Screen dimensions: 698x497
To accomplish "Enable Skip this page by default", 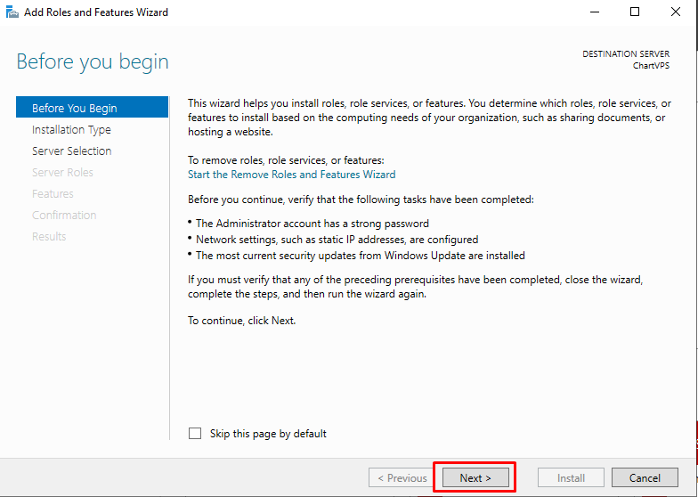I will coord(195,434).
